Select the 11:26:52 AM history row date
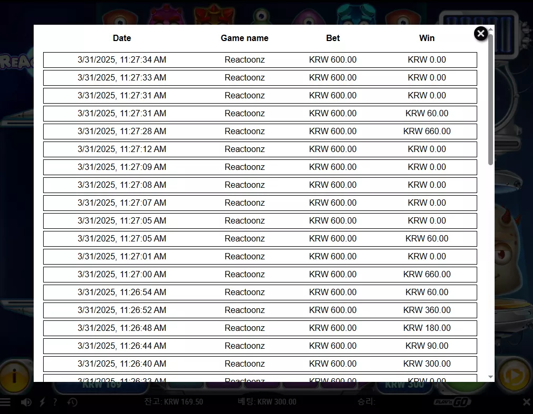 click(122, 310)
